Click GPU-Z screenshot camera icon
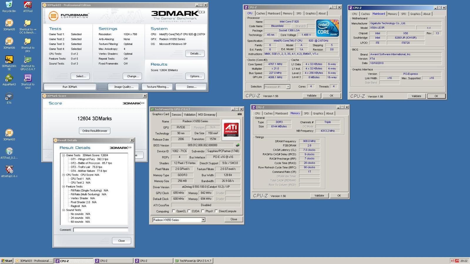470x264 pixels. 240,114
